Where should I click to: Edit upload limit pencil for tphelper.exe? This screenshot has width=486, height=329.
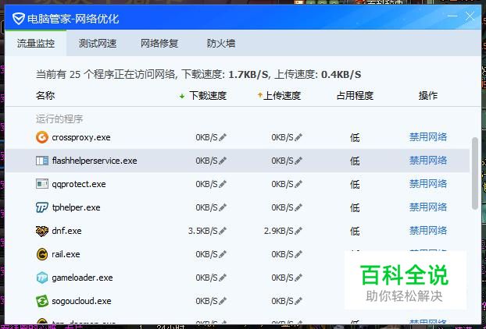coord(298,207)
